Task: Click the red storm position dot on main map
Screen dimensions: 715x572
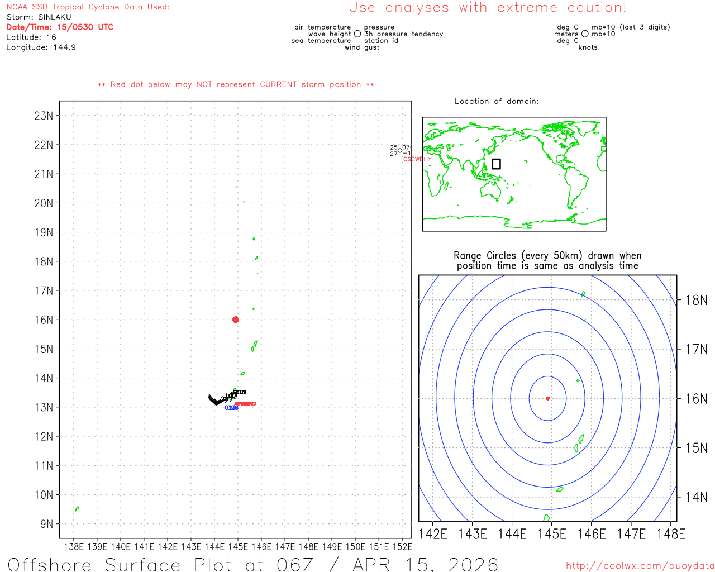Action: click(235, 320)
